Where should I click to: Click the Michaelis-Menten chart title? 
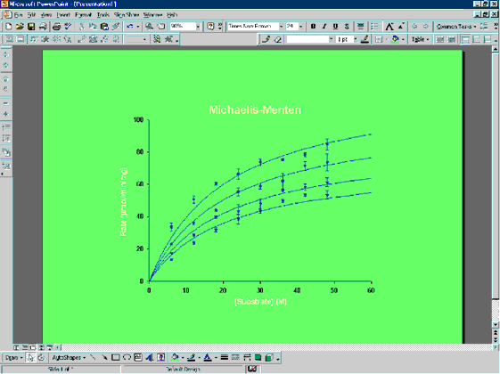255,110
